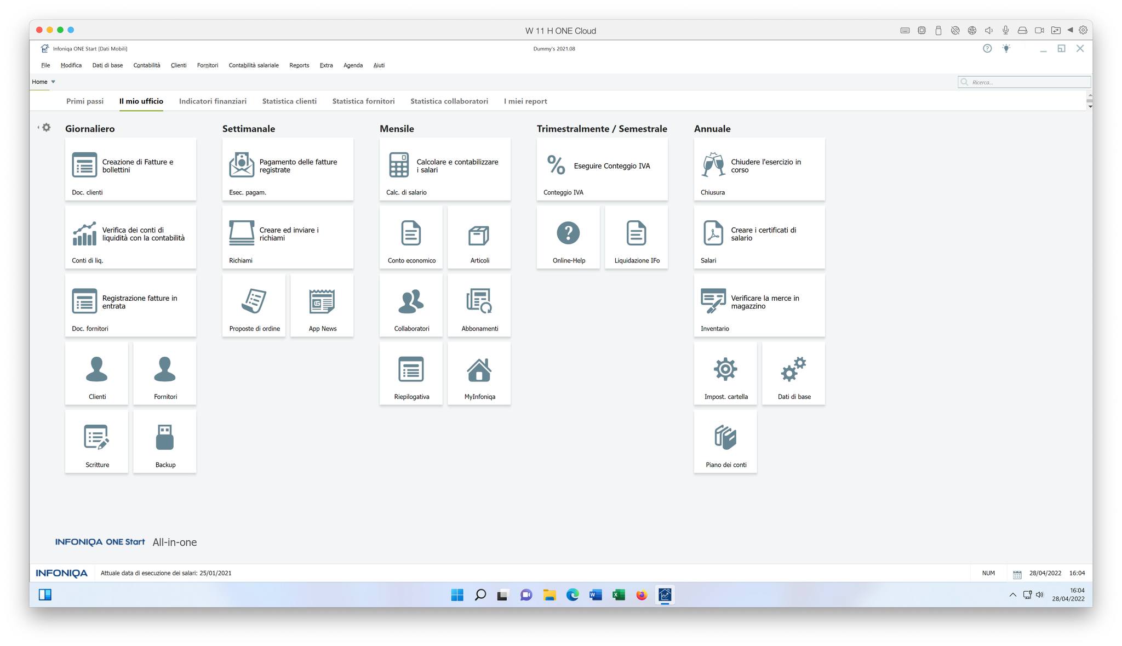This screenshot has width=1122, height=646.
Task: Open Eseguire Conteggio IVA
Action: 602,169
